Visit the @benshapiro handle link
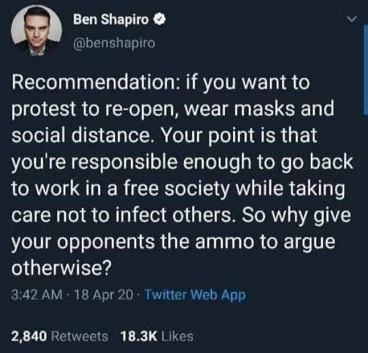 [114, 43]
